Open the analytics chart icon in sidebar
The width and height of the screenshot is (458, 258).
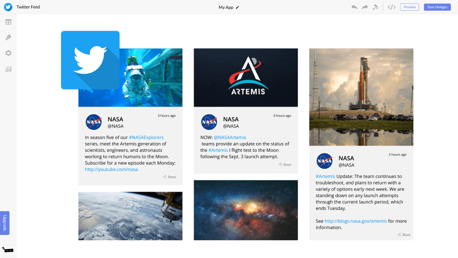pyautogui.click(x=8, y=69)
